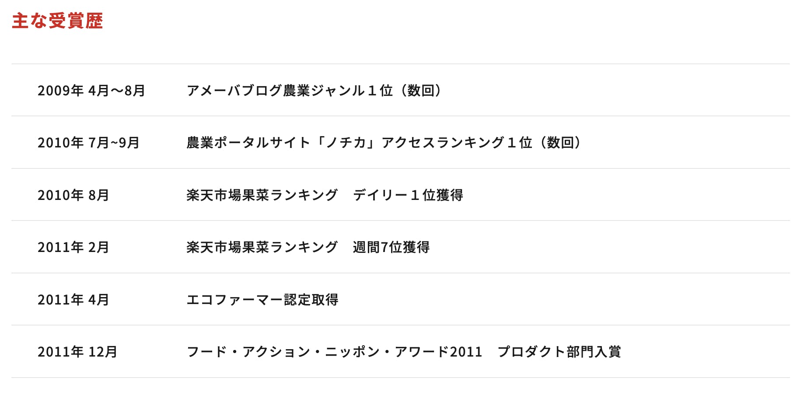Select the 2010年 8月 date
This screenshot has height=406, width=811.
(73, 195)
